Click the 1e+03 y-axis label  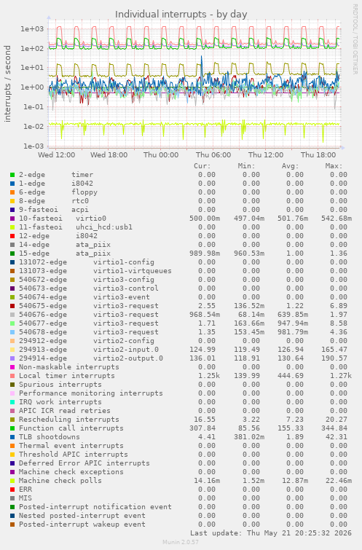(x=32, y=28)
